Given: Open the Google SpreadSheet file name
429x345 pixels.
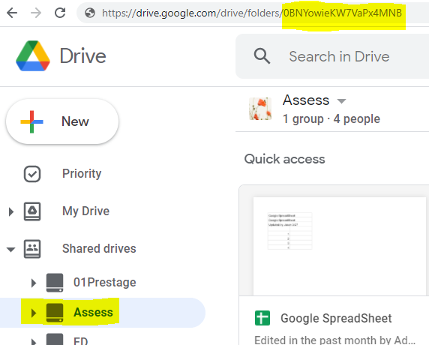Looking at the screenshot, I should coord(336,318).
